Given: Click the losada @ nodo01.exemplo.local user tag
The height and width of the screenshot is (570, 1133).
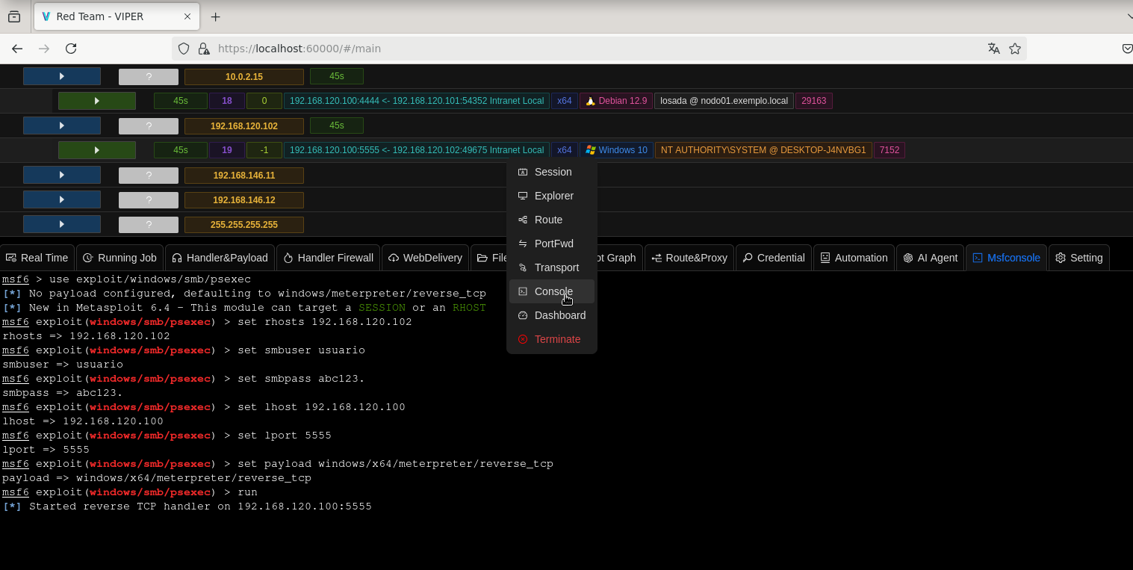Looking at the screenshot, I should click(724, 101).
